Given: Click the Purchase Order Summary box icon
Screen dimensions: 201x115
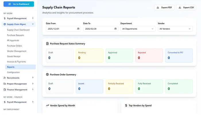Looking at the screenshot, I should click(47, 74).
